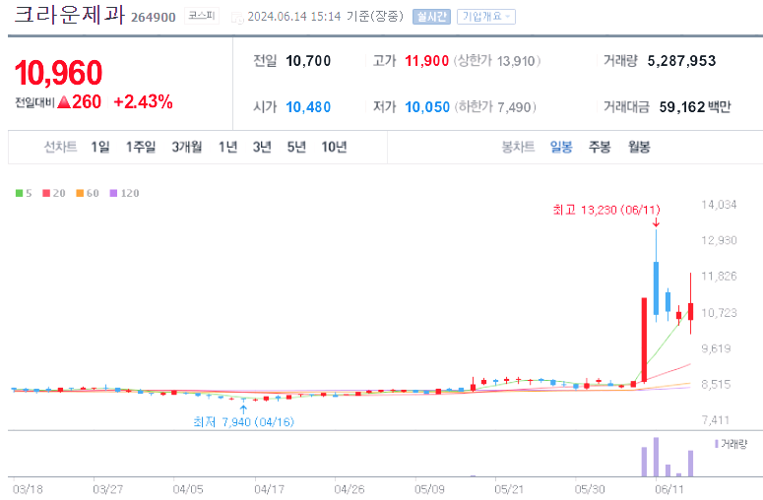Click the purple 120-day moving average swatch
Screen dimensions: 763x500
[x=113, y=193]
